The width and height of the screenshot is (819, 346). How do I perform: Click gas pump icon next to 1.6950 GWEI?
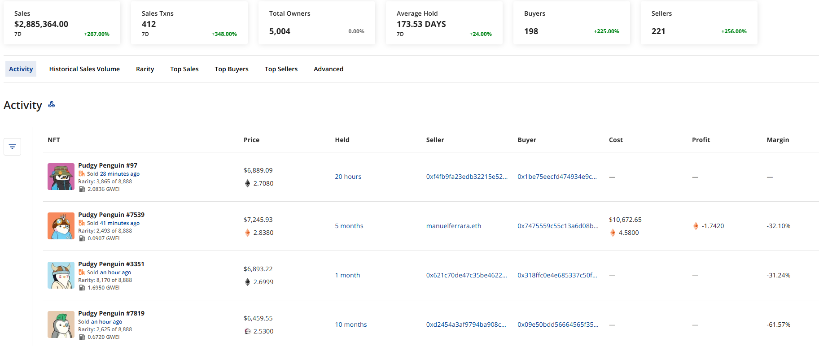click(82, 288)
